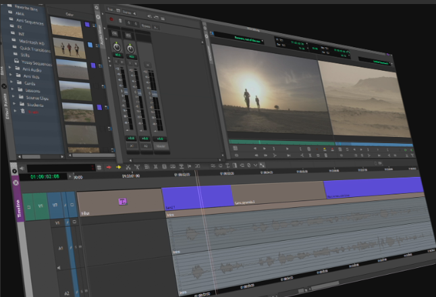Toggle Mute on Audio Mixer channel A1
This screenshot has width=436, height=297.
point(121,63)
